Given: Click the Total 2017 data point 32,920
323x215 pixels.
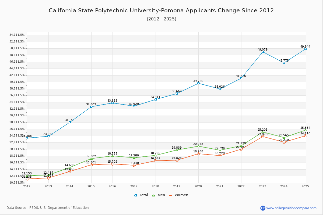Looking at the screenshot, I should pos(134,106).
